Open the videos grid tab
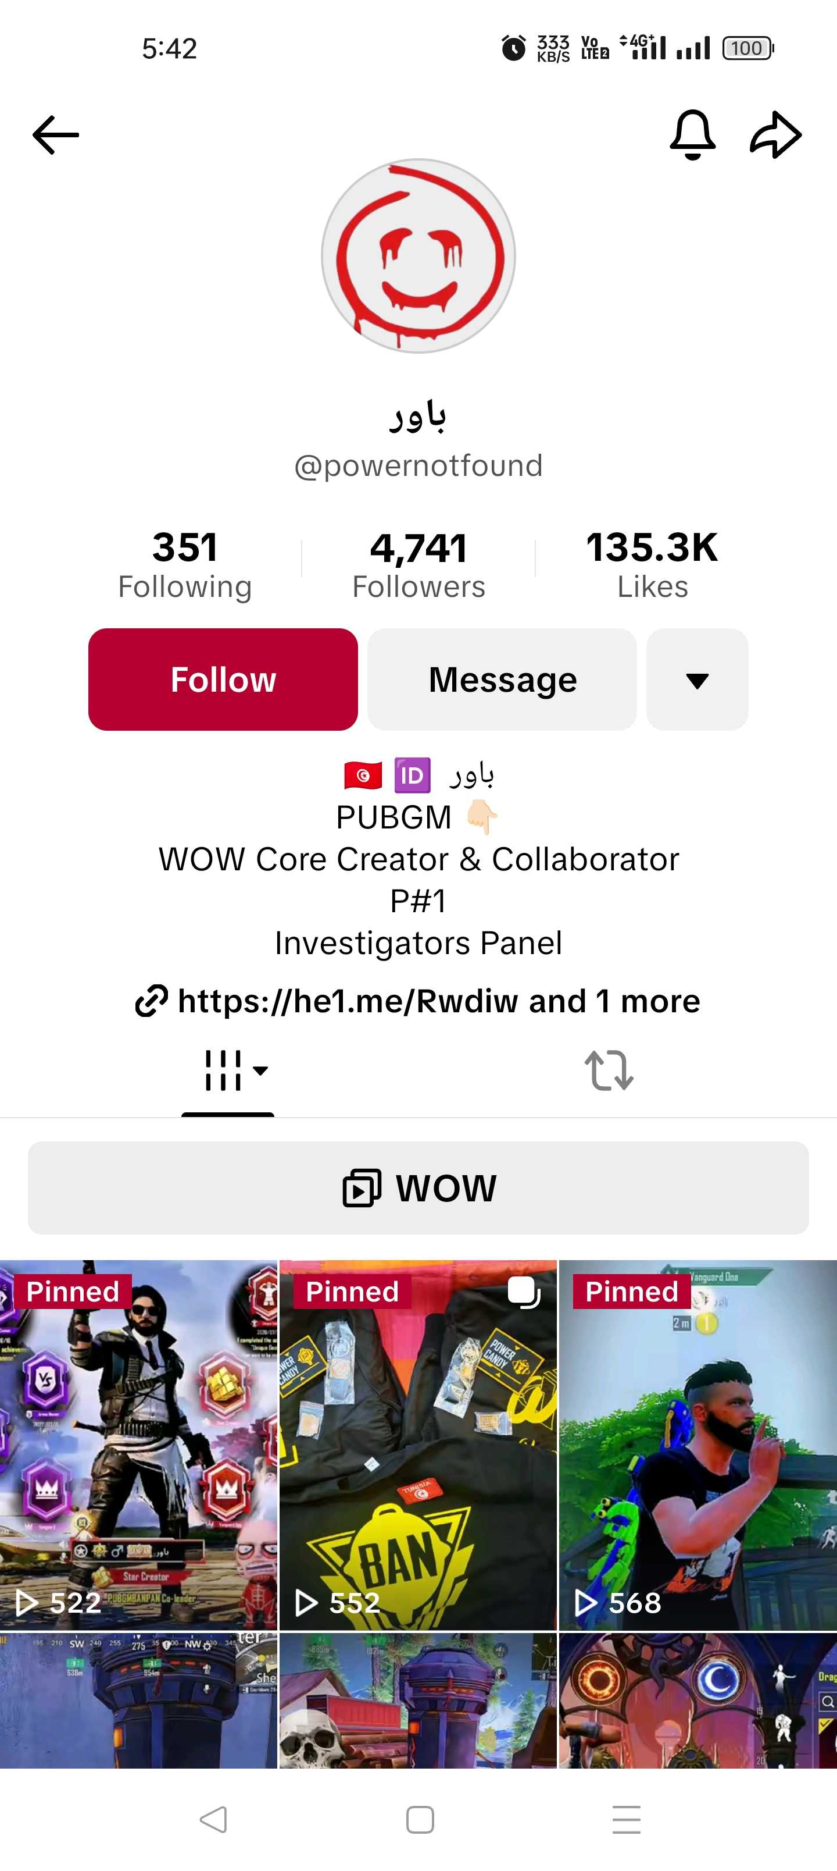837x1871 pixels. 222,1070
